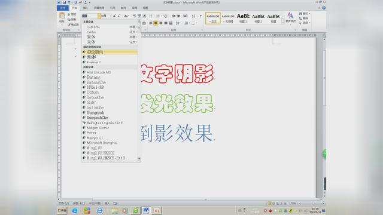Image resolution: width=383 pixels, height=215 pixels.
Task: Click the Decrease Indent icon
Action: [174, 16]
